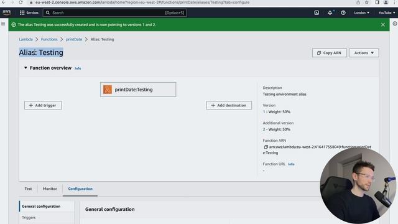Viewport: 398px width, 224px height.
Task: Click the browser forward arrow
Action: [x=12, y=2]
